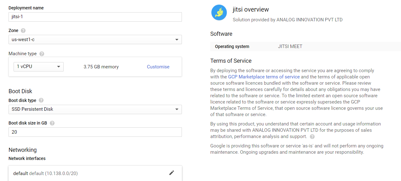Click the Terms of Service heading
Viewport: 401px width, 181px height.
point(231,61)
